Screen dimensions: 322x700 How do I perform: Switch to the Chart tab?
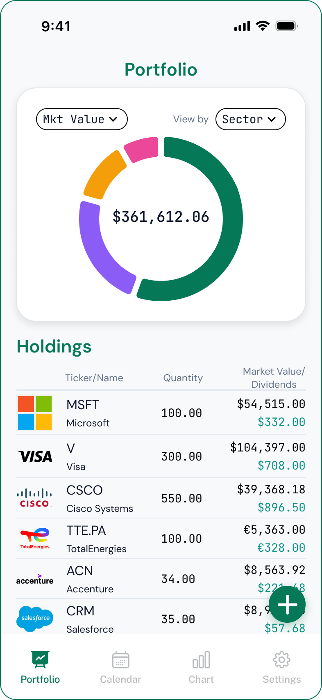coord(201,668)
